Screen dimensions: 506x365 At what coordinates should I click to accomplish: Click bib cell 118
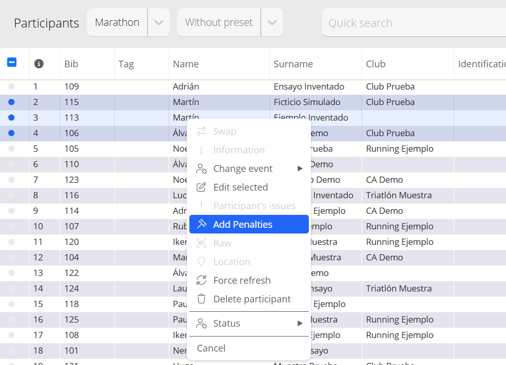pyautogui.click(x=71, y=304)
